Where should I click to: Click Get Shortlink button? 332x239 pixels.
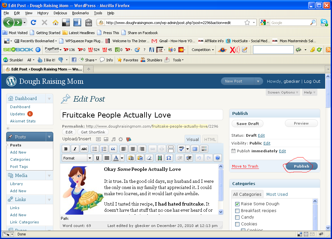pyautogui.click(x=93, y=132)
